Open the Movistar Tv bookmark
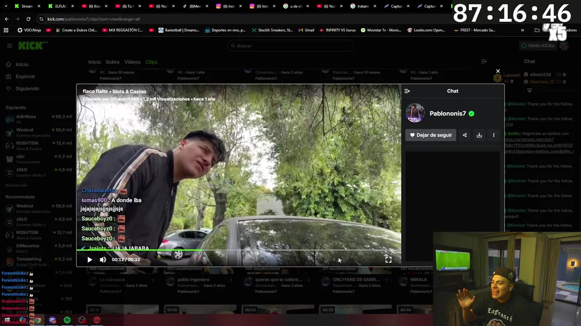 (x=381, y=30)
